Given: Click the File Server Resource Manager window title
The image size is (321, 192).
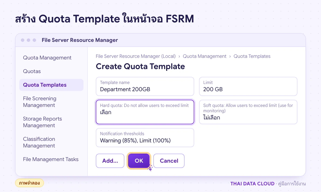Looking at the screenshot, I should click(80, 40).
